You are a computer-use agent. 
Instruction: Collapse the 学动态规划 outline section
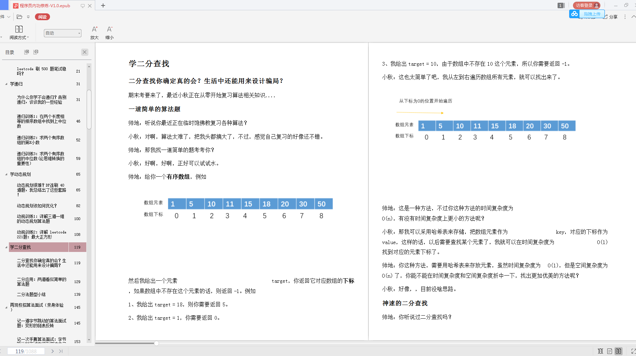point(6,175)
